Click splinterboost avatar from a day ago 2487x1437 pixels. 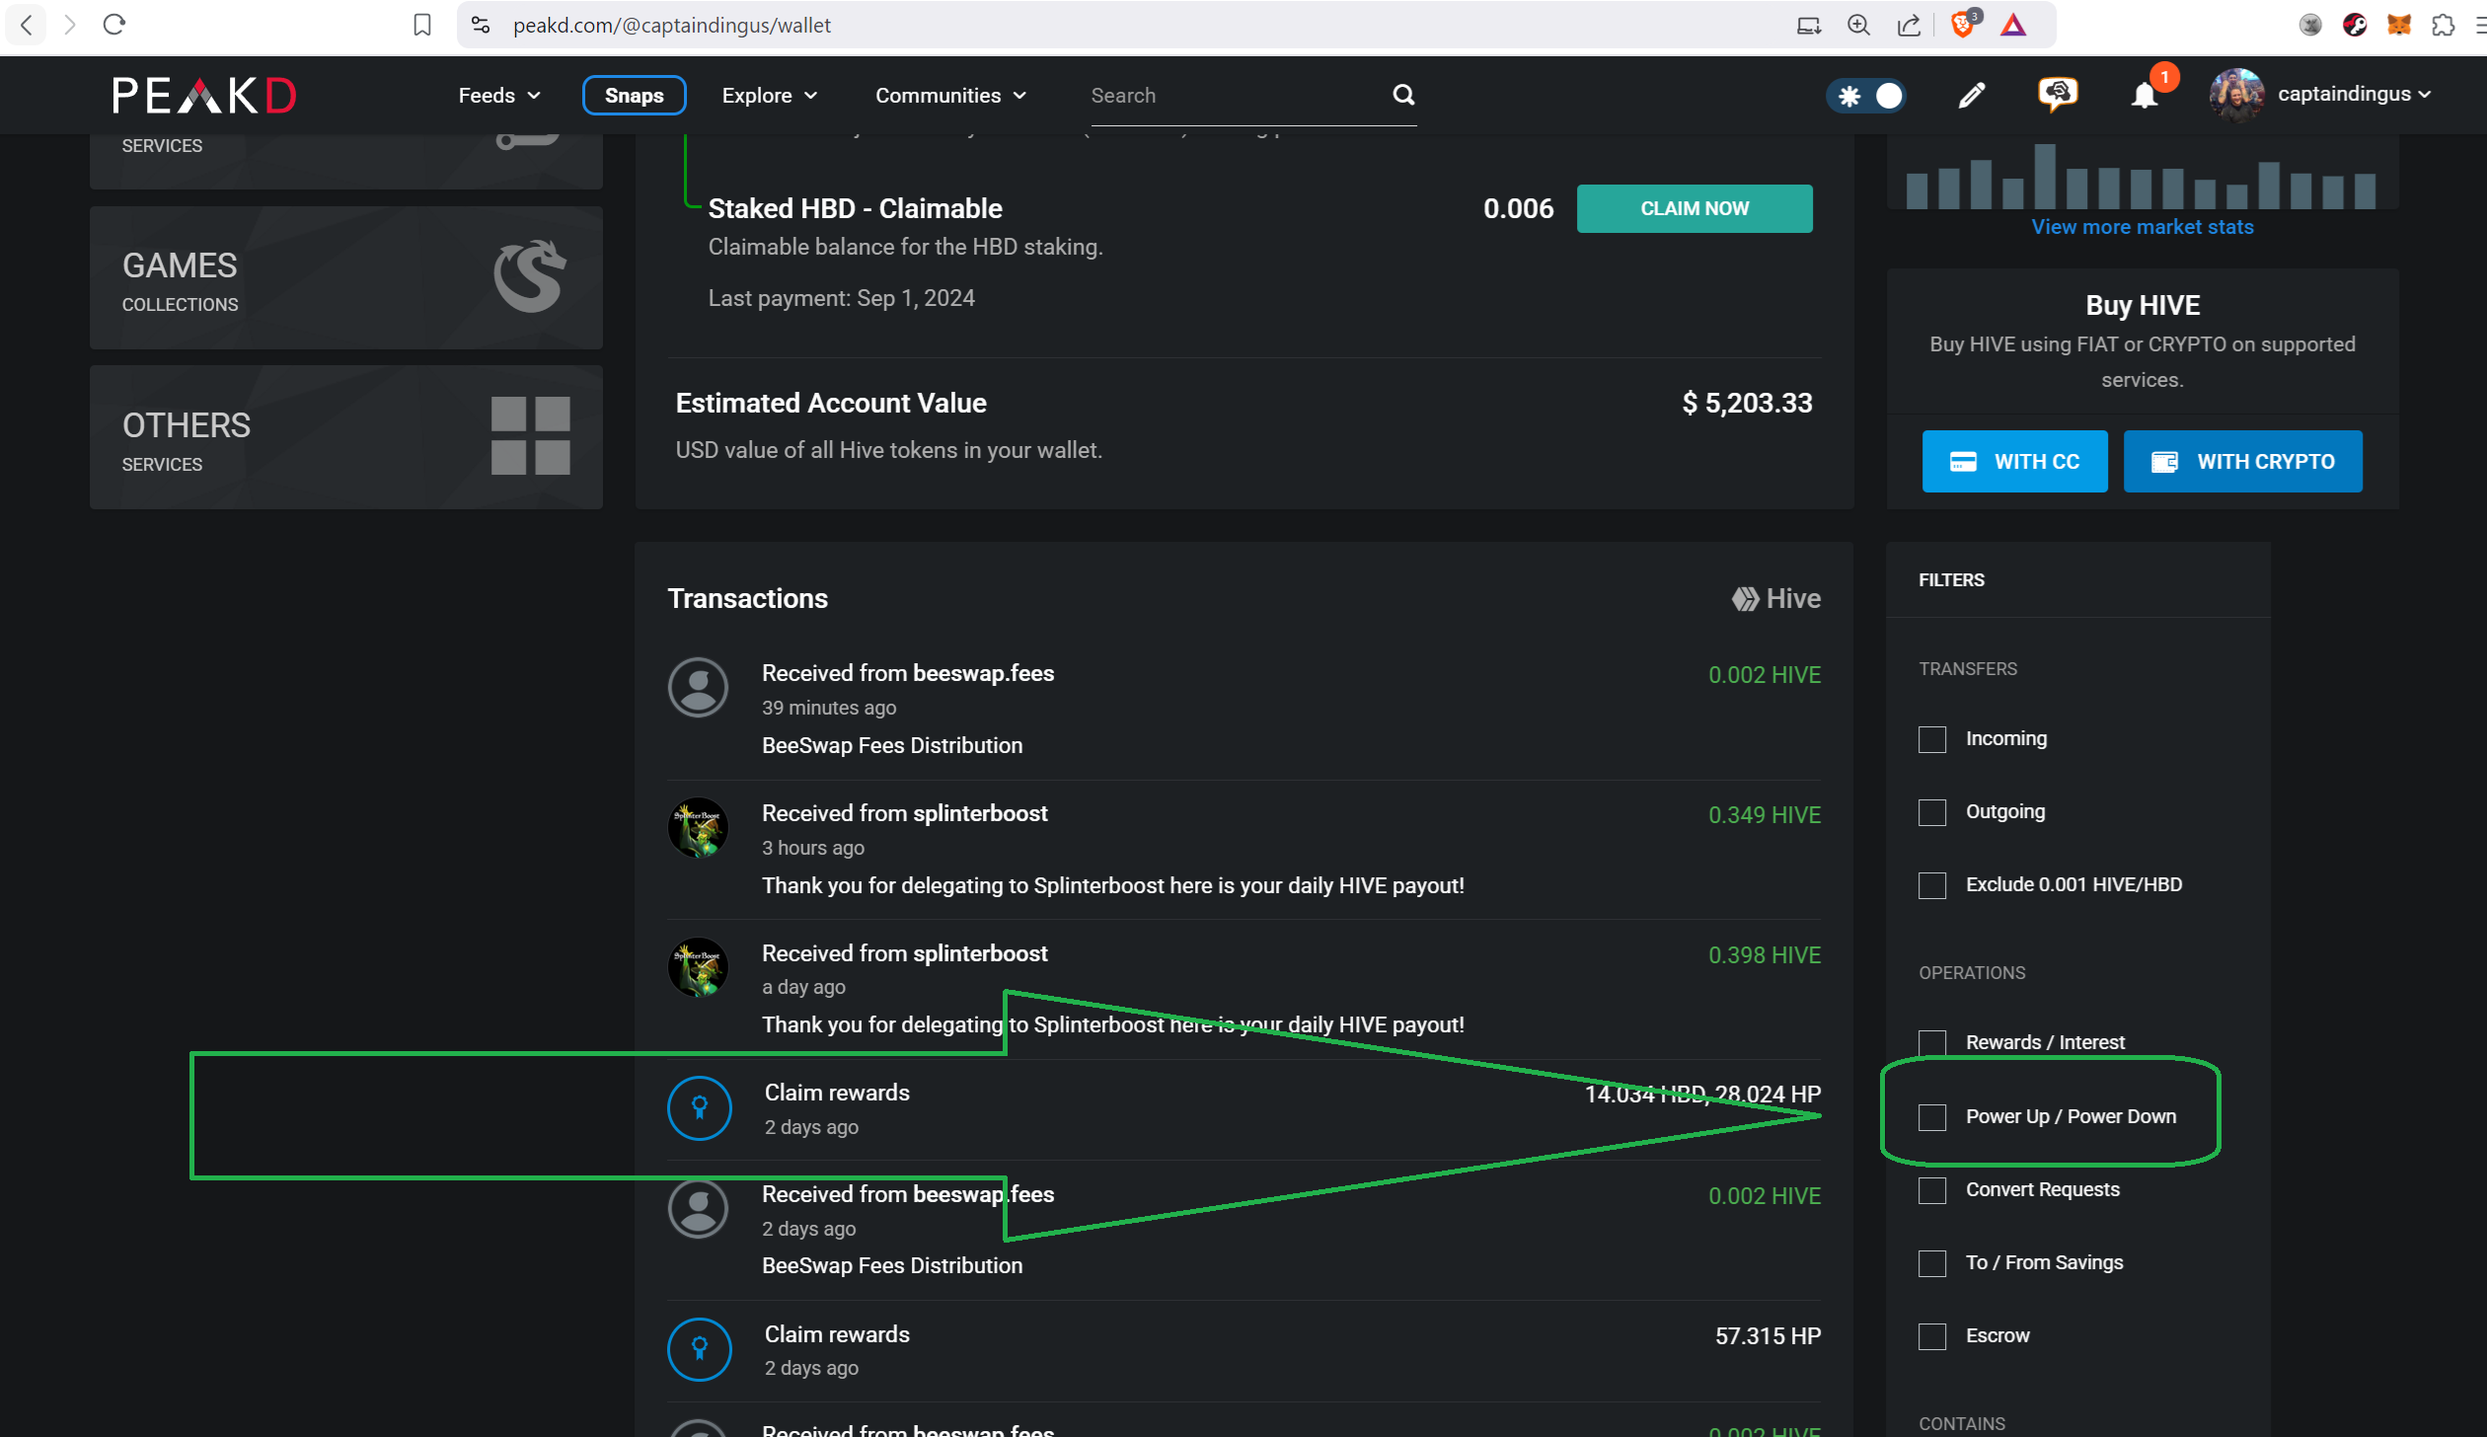coord(699,967)
